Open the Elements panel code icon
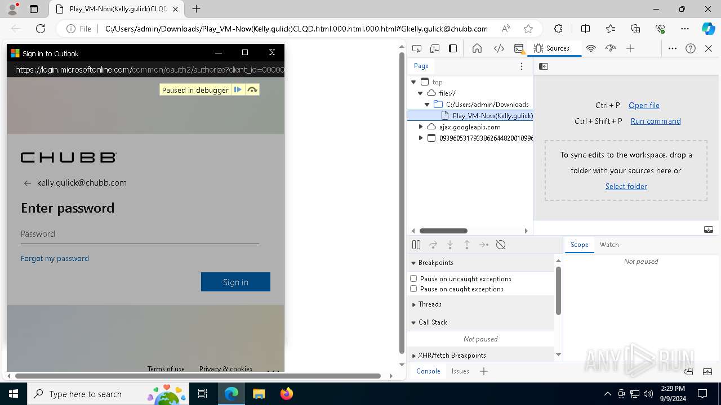 (499, 48)
